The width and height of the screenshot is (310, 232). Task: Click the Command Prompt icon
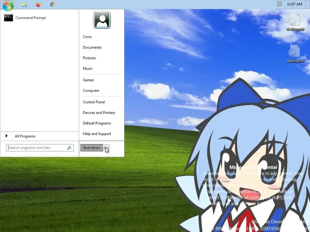click(x=8, y=18)
